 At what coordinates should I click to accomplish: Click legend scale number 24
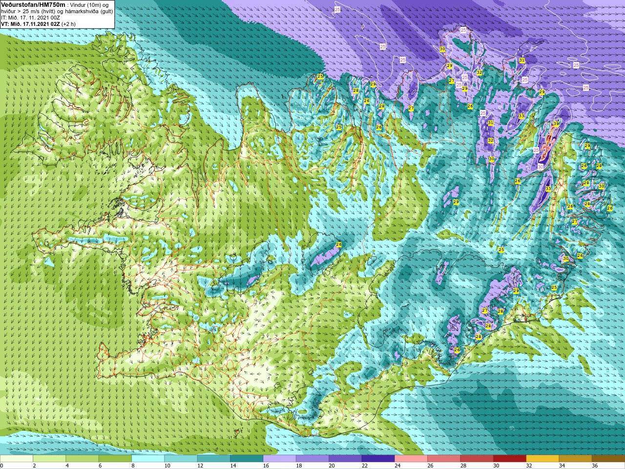397,466
